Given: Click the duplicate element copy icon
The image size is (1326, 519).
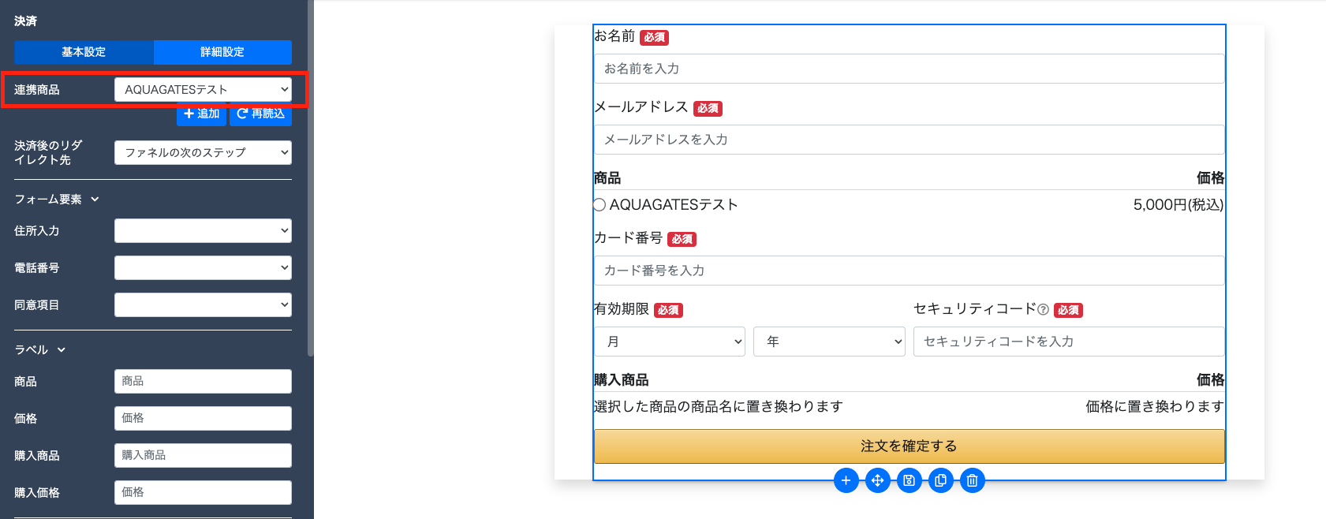Looking at the screenshot, I should [940, 480].
